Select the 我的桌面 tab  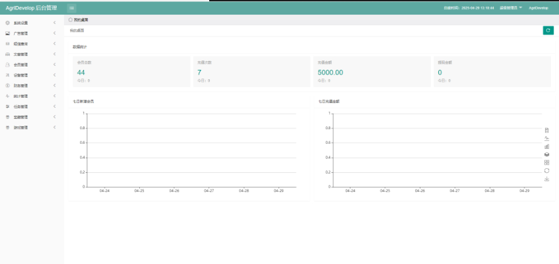[x=79, y=20]
